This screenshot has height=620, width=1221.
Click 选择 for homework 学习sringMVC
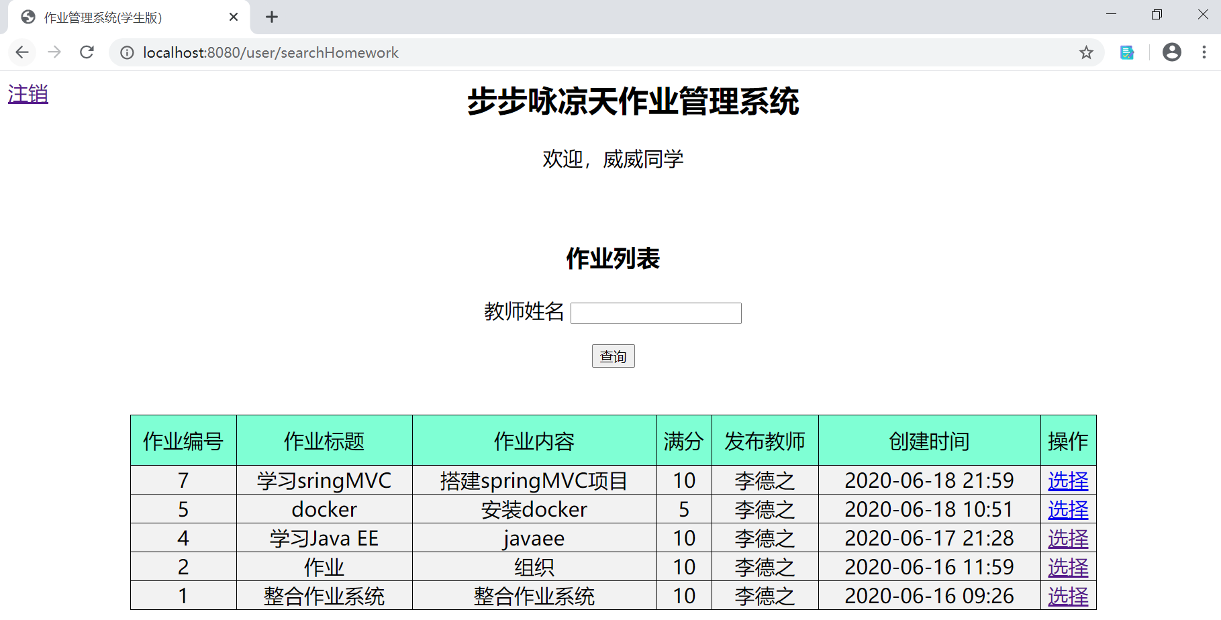(1068, 480)
